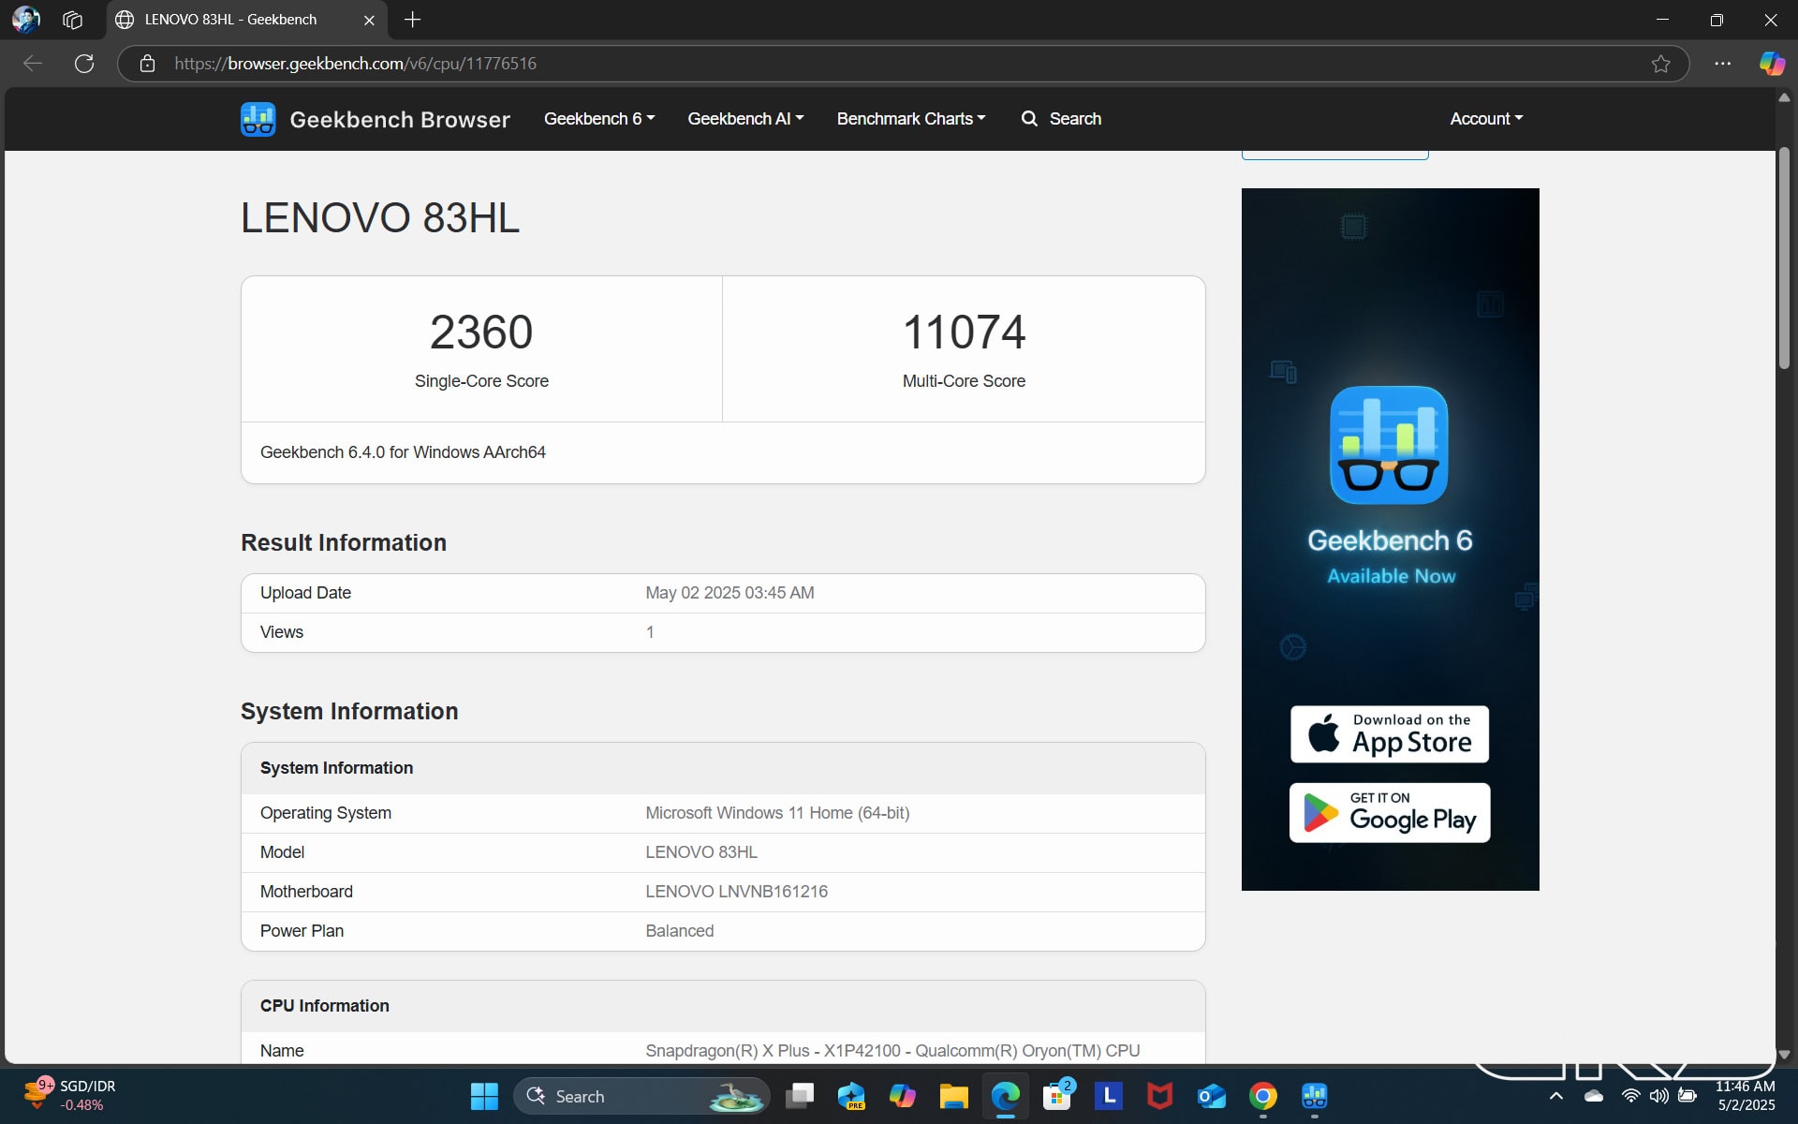Viewport: 1798px width, 1124px height.
Task: Open the SGD/IDR widget on taskbar
Action: click(70, 1096)
